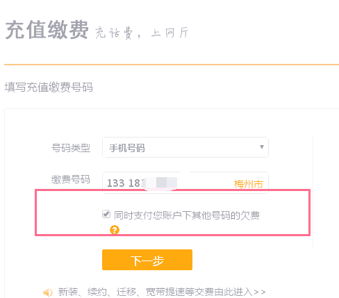Click the orange question mark help icon
The height and width of the screenshot is (298, 339).
[115, 230]
